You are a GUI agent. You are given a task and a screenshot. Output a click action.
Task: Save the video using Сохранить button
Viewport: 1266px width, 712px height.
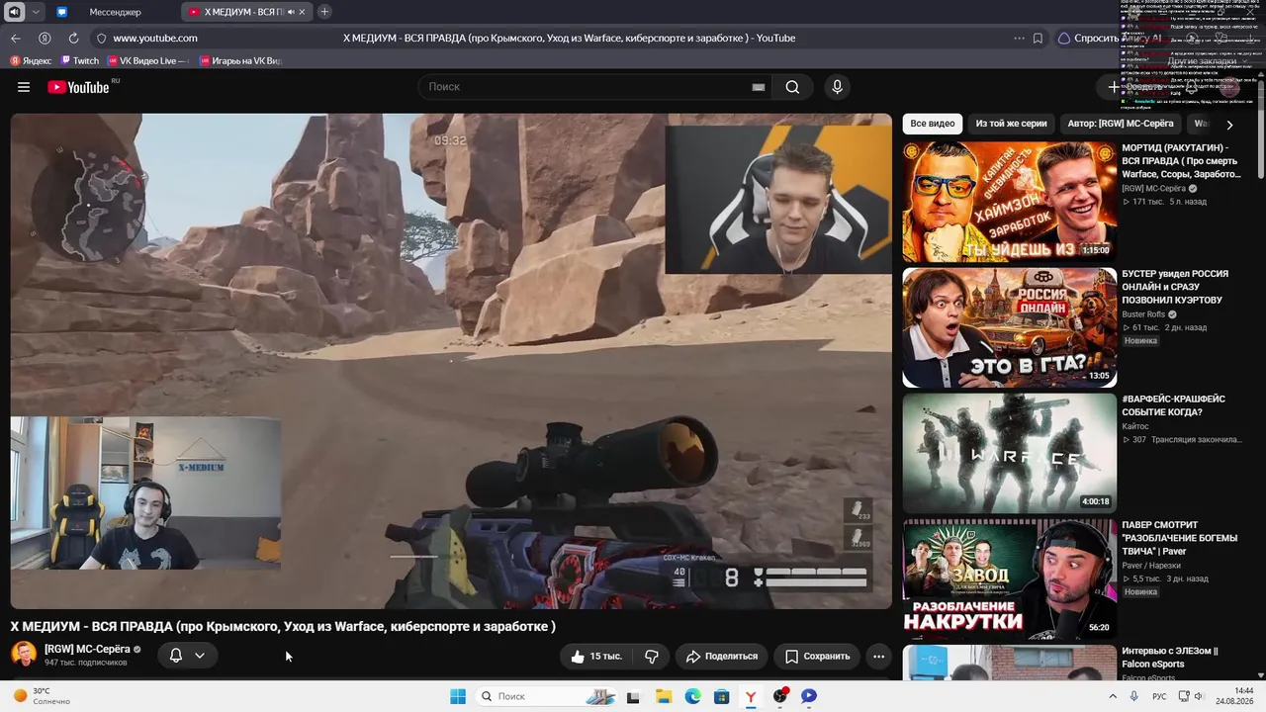pos(817,656)
